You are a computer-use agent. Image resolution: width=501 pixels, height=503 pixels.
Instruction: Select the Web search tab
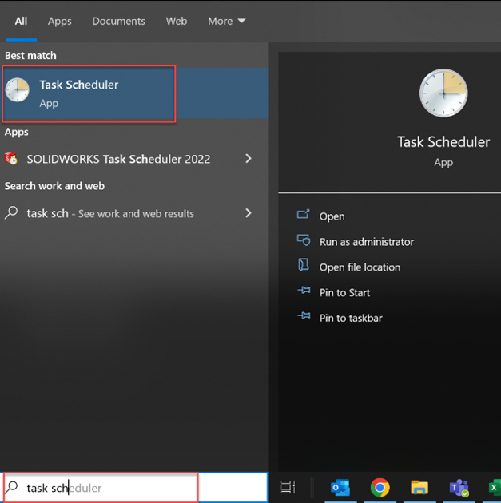click(177, 22)
